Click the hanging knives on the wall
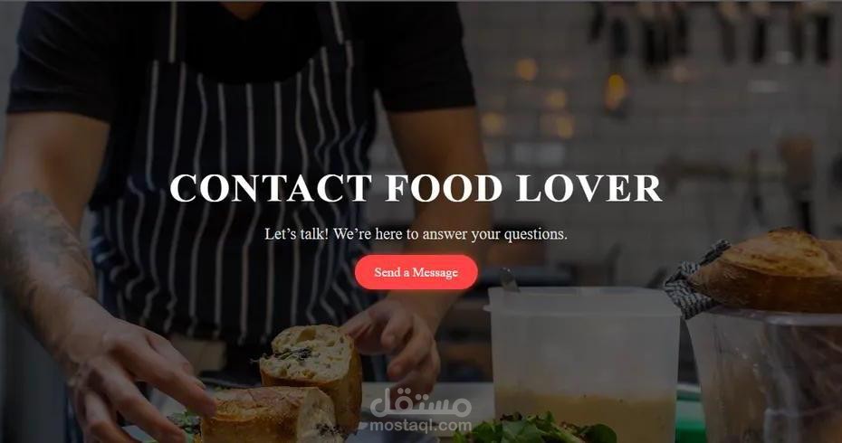842x443 pixels. tap(714, 33)
